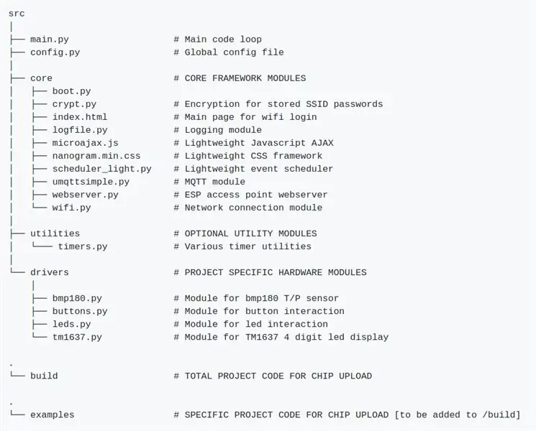Select webserver.py in the tree
Image resolution: width=536 pixels, height=431 pixels.
tap(85, 195)
